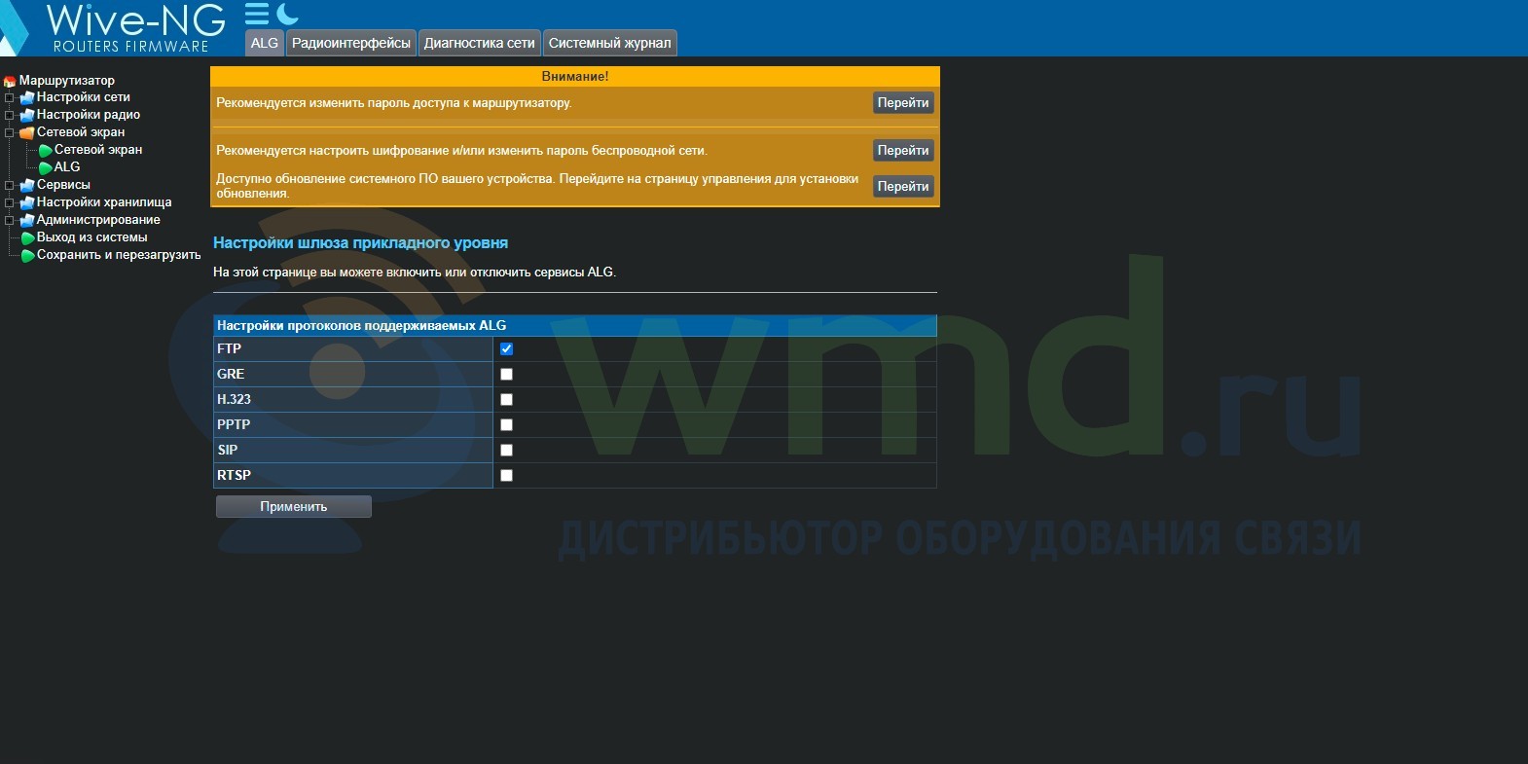Click Перейти for firmware update notice
This screenshot has width=1528, height=764.
(x=903, y=186)
